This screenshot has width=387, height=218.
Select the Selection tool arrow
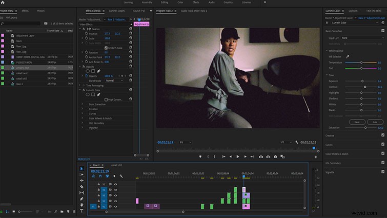coord(82,169)
